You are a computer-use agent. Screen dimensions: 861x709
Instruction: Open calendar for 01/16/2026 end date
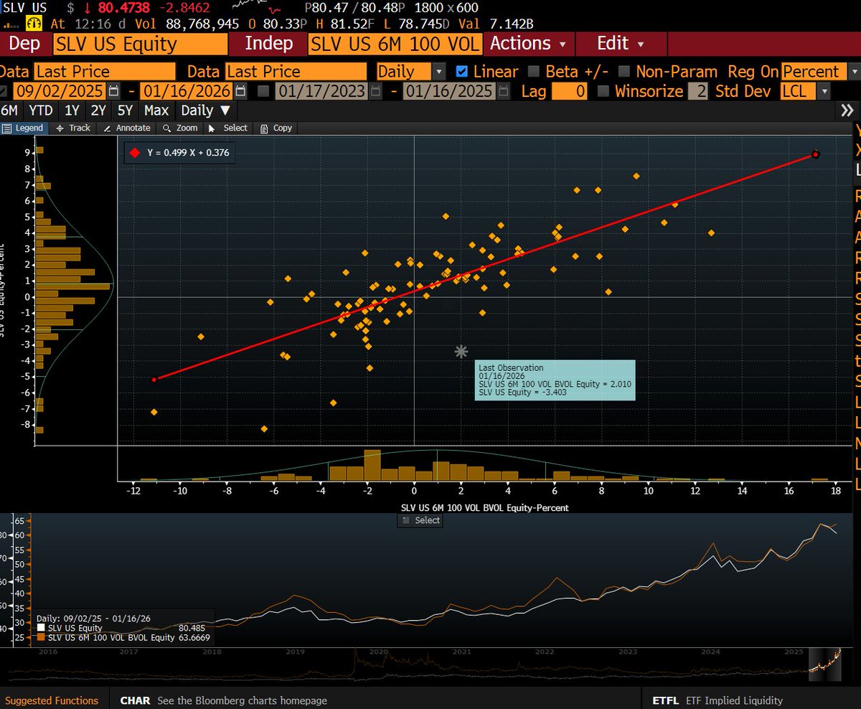[241, 91]
